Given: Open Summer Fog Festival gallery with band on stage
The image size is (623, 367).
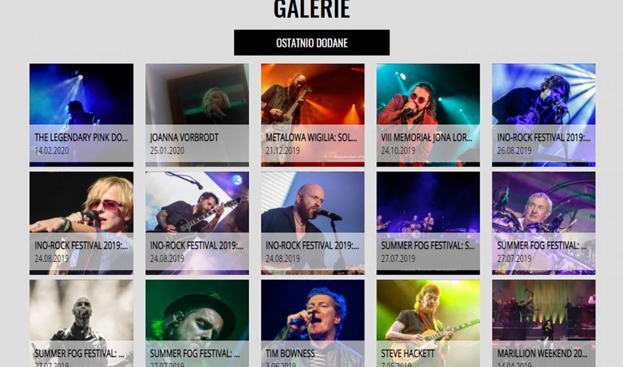Looking at the screenshot, I should point(428,223).
